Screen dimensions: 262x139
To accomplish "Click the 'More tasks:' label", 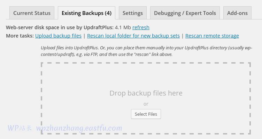I will pos(20,36).
